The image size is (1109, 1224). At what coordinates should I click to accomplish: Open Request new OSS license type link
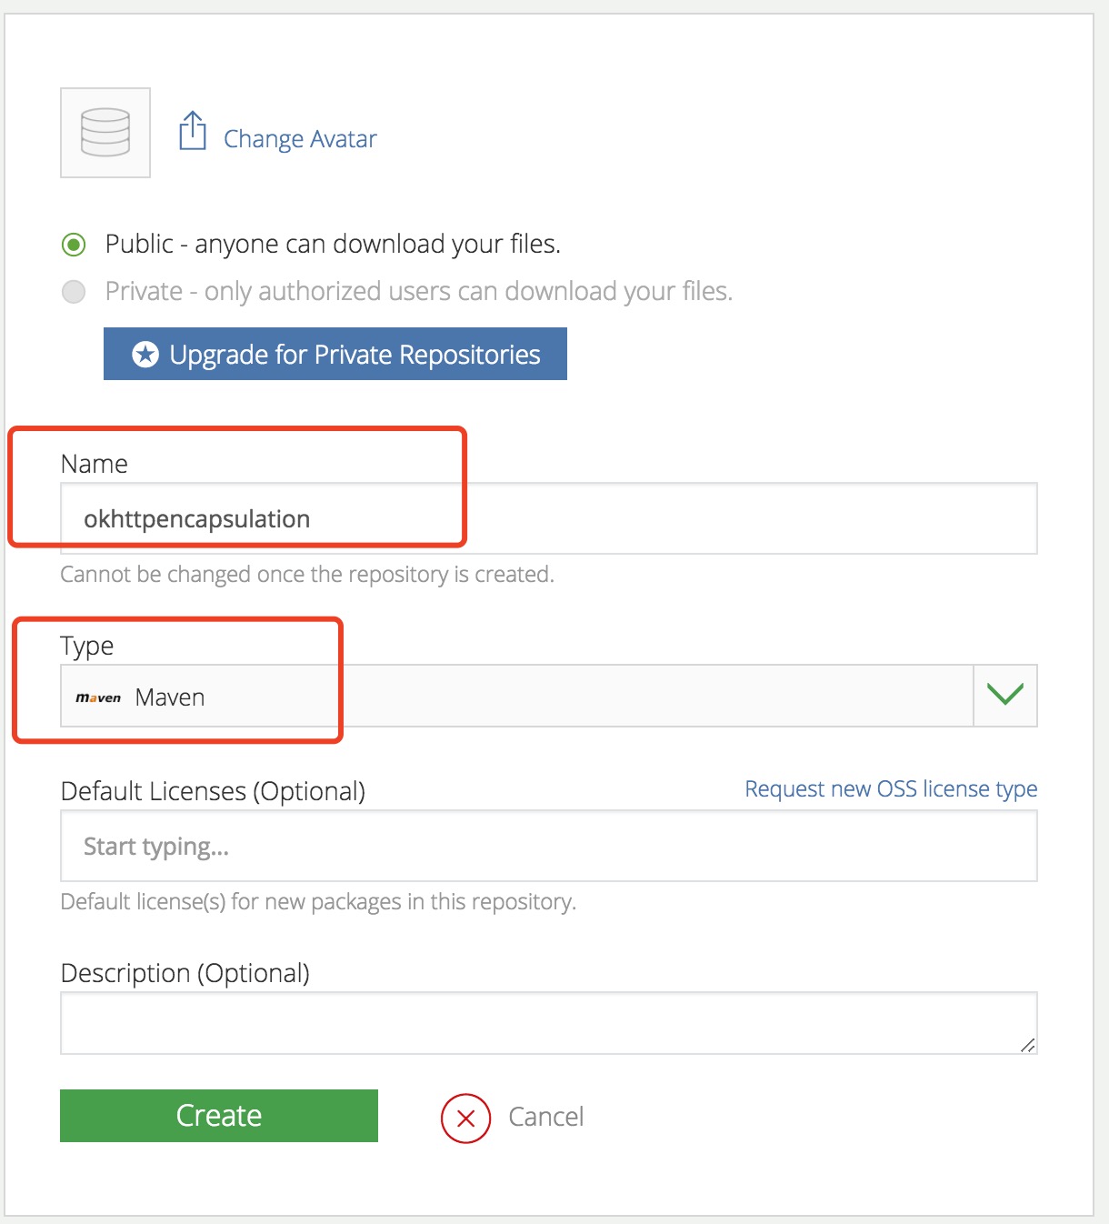[891, 788]
